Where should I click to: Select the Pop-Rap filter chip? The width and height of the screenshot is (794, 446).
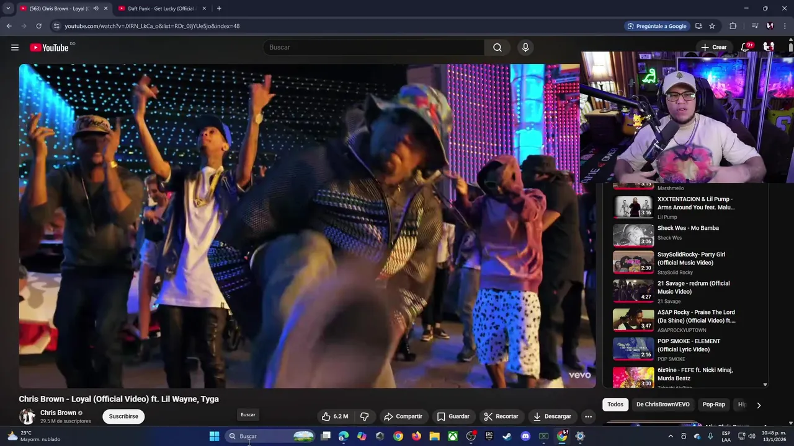click(713, 404)
